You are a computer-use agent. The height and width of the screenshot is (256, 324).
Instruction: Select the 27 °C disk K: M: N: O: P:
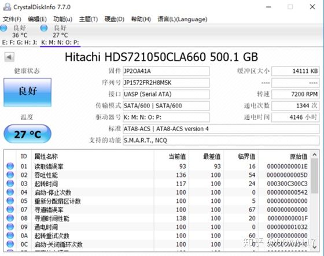click(60, 35)
